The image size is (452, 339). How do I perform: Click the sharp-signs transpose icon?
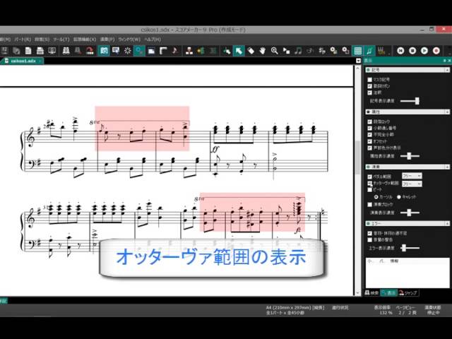(x=322, y=51)
